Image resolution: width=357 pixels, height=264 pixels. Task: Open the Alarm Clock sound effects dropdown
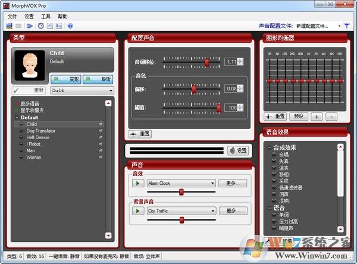click(x=212, y=184)
